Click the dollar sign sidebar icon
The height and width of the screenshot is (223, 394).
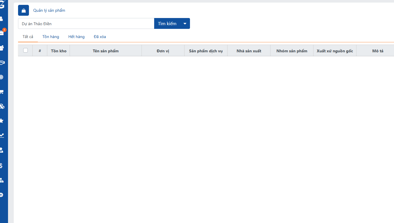click(1, 166)
